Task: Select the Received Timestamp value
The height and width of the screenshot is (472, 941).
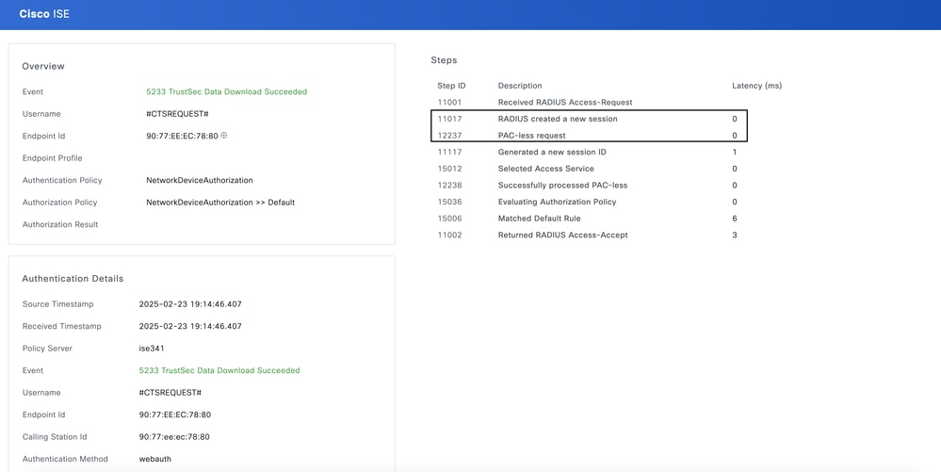Action: [x=190, y=327]
